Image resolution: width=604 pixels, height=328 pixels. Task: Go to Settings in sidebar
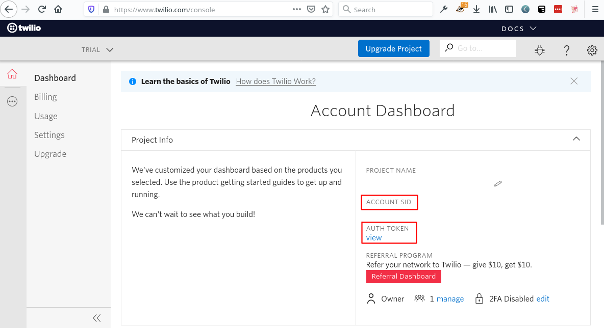point(49,135)
